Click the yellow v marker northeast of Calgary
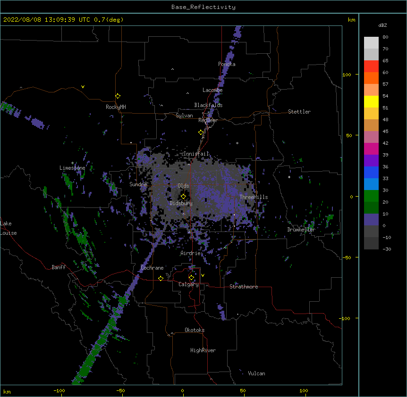This screenshot has width=407, height=397. coord(203,275)
